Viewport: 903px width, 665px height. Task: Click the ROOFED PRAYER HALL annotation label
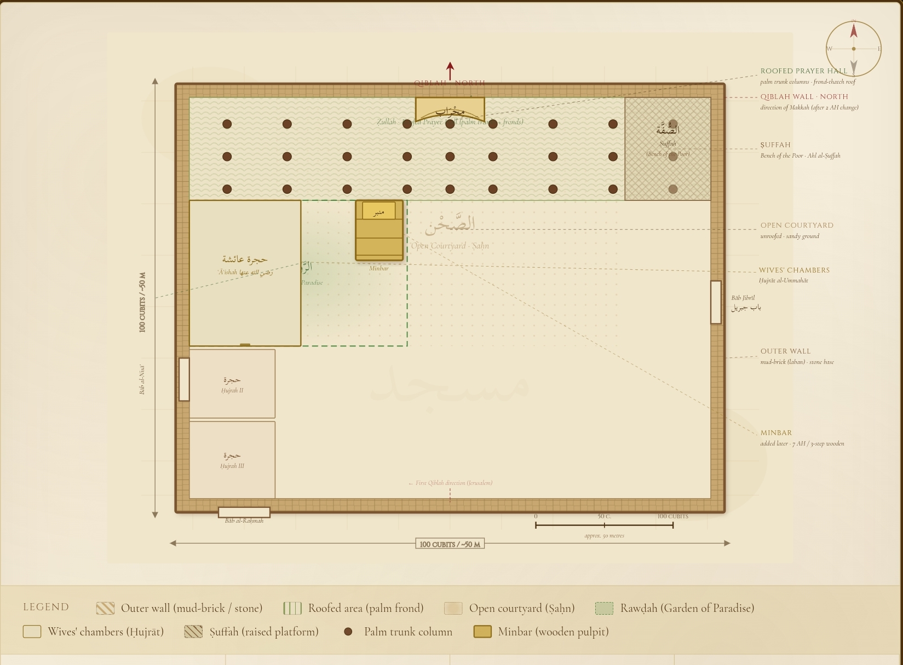click(804, 71)
